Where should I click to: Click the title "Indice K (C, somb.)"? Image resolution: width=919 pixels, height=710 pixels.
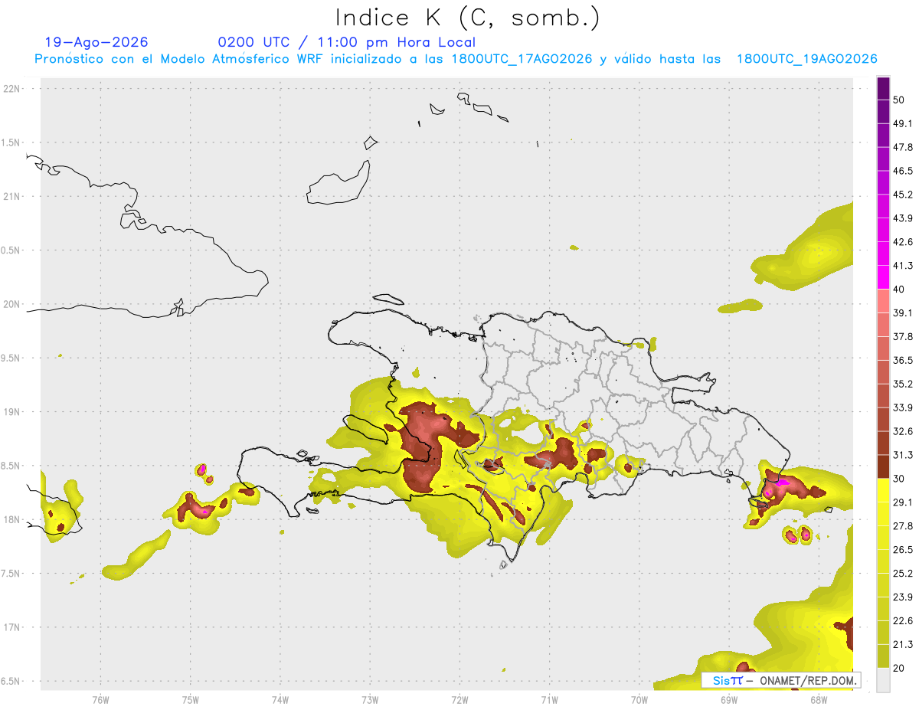point(467,18)
